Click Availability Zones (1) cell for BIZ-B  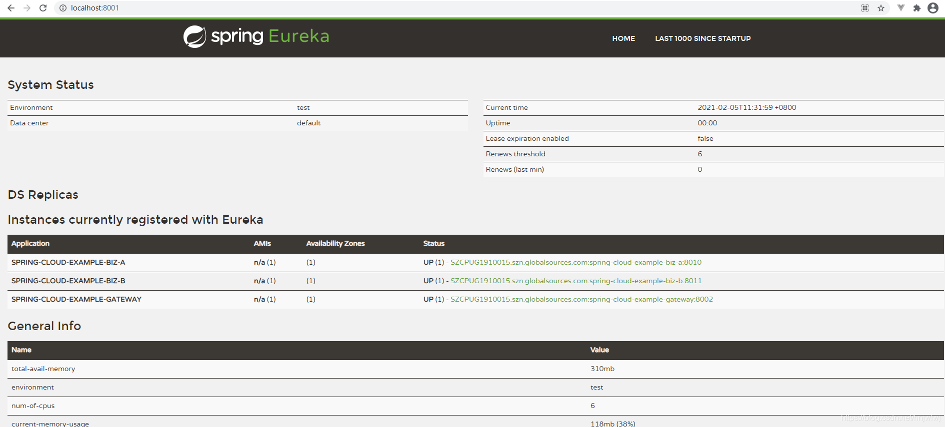pyautogui.click(x=310, y=281)
